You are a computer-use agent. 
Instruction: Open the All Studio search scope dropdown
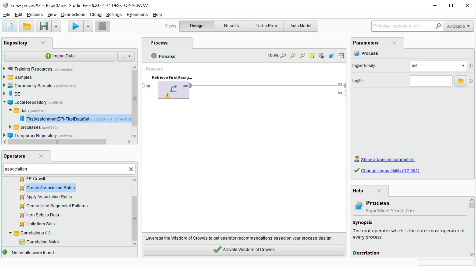pos(458,26)
